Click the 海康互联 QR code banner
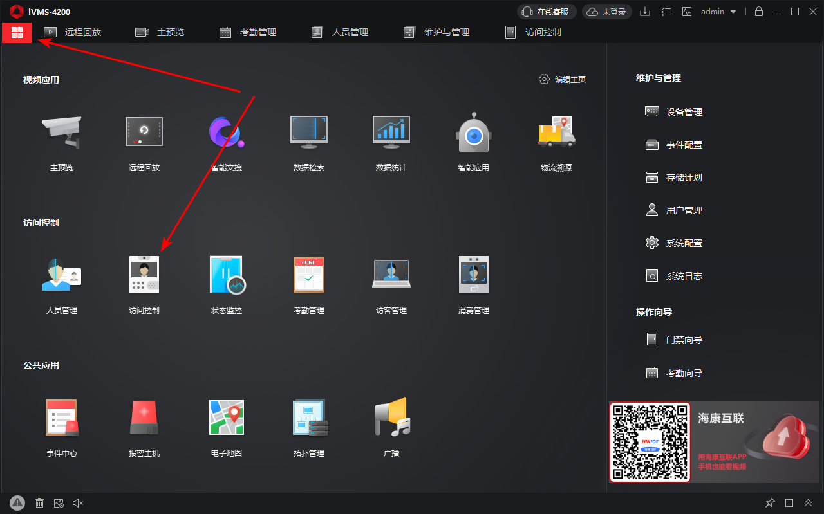 pyautogui.click(x=714, y=443)
